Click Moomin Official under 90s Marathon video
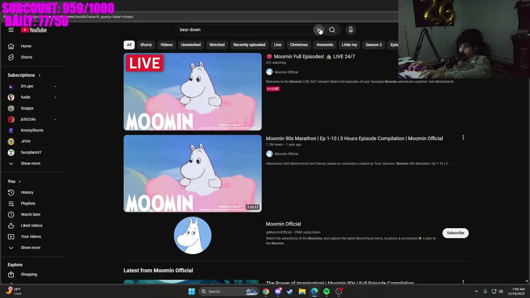Viewport: 530px width, 298px height. point(286,154)
